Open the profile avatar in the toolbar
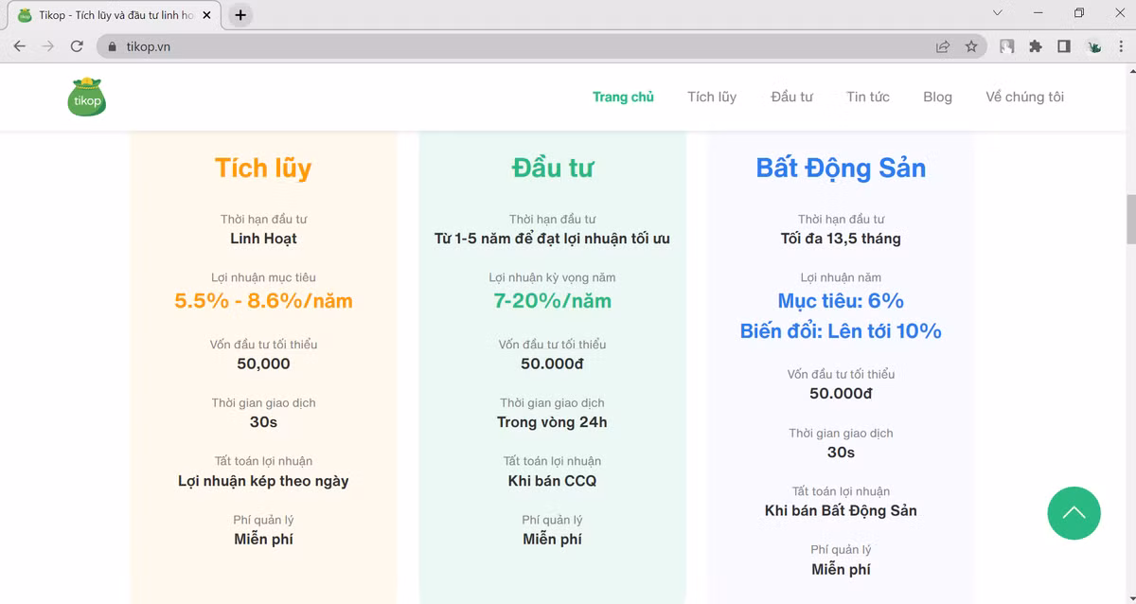The width and height of the screenshot is (1136, 604). [x=1094, y=46]
